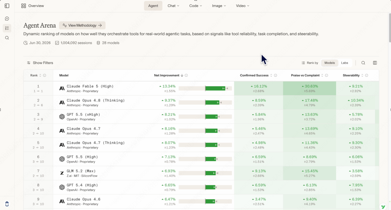Image resolution: width=391 pixels, height=210 pixels.
Task: Click the View Methodology button
Action: [82, 25]
